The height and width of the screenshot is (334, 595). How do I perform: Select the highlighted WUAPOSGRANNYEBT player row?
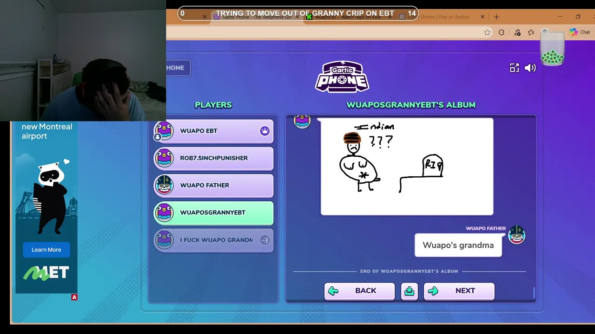coord(213,213)
